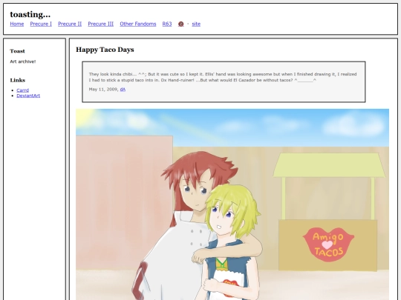The height and width of the screenshot is (300, 401).
Task: Open the R63 gallery link
Action: [x=167, y=24]
